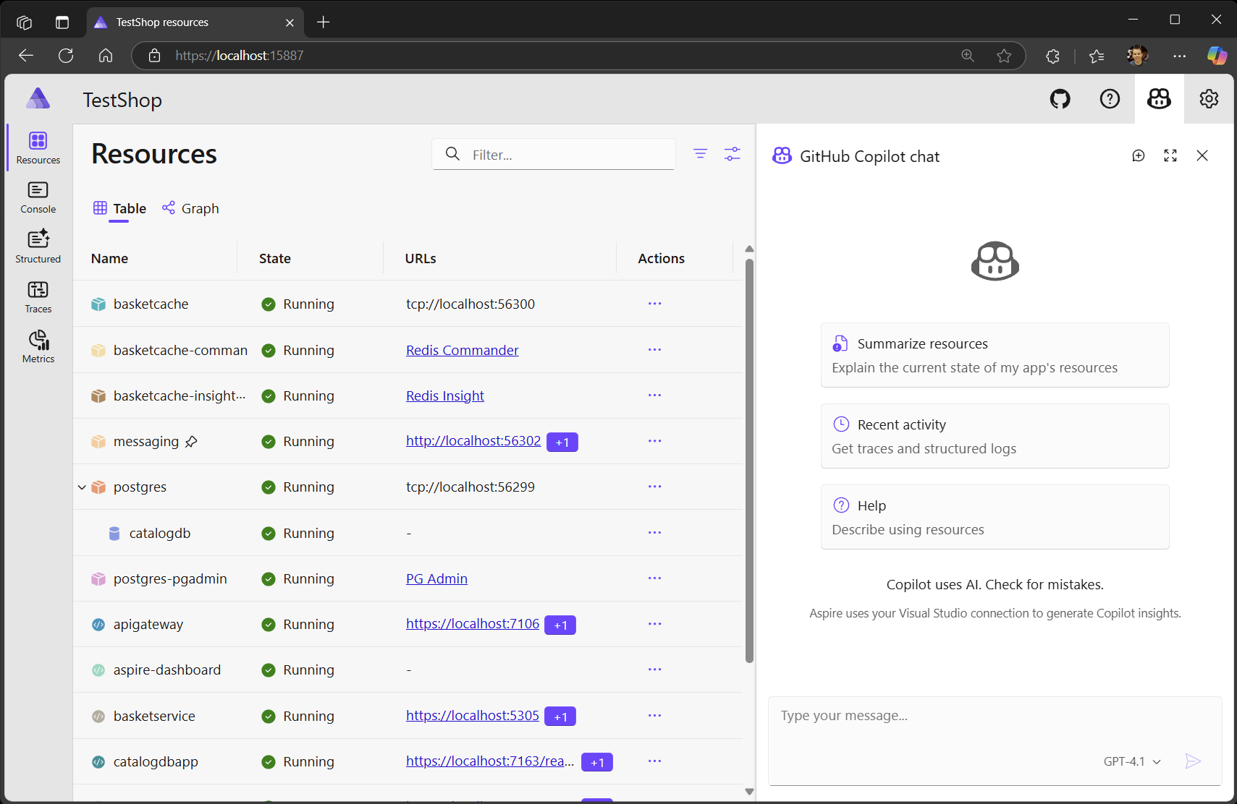This screenshot has width=1237, height=804.
Task: Switch to the Graph view tab
Action: click(190, 209)
